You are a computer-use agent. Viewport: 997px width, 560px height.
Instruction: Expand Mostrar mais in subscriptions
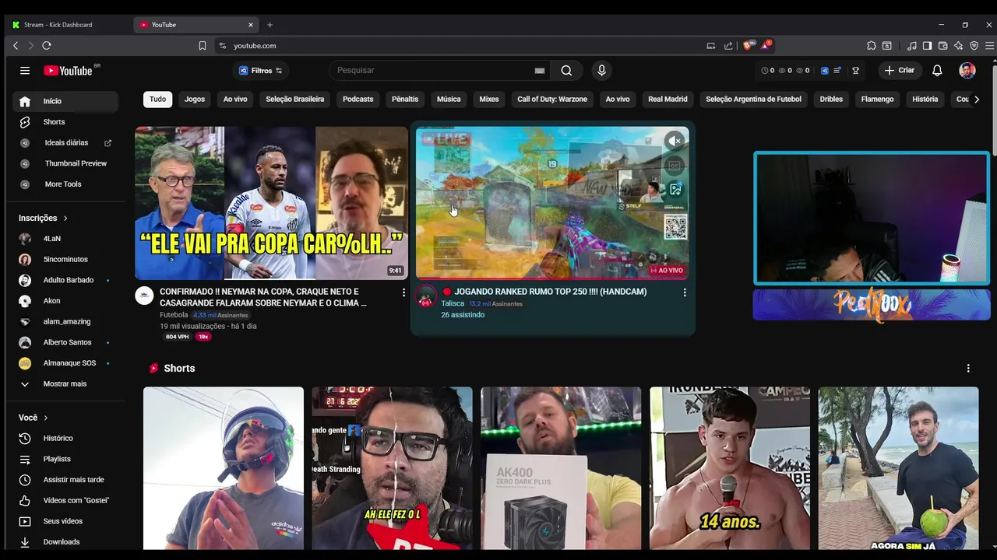65,383
